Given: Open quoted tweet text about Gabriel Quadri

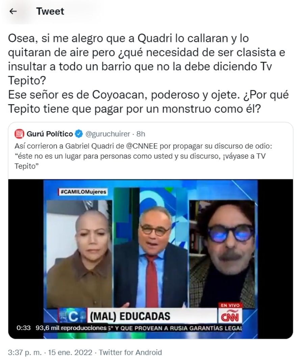Looking at the screenshot, I should (x=143, y=156).
